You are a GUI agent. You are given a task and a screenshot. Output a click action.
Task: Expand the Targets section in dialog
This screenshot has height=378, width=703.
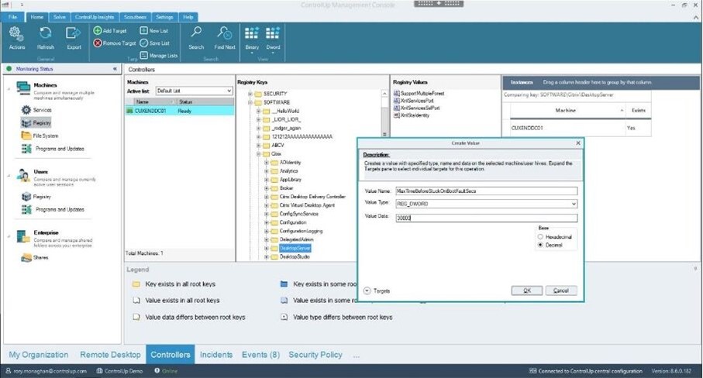click(367, 290)
